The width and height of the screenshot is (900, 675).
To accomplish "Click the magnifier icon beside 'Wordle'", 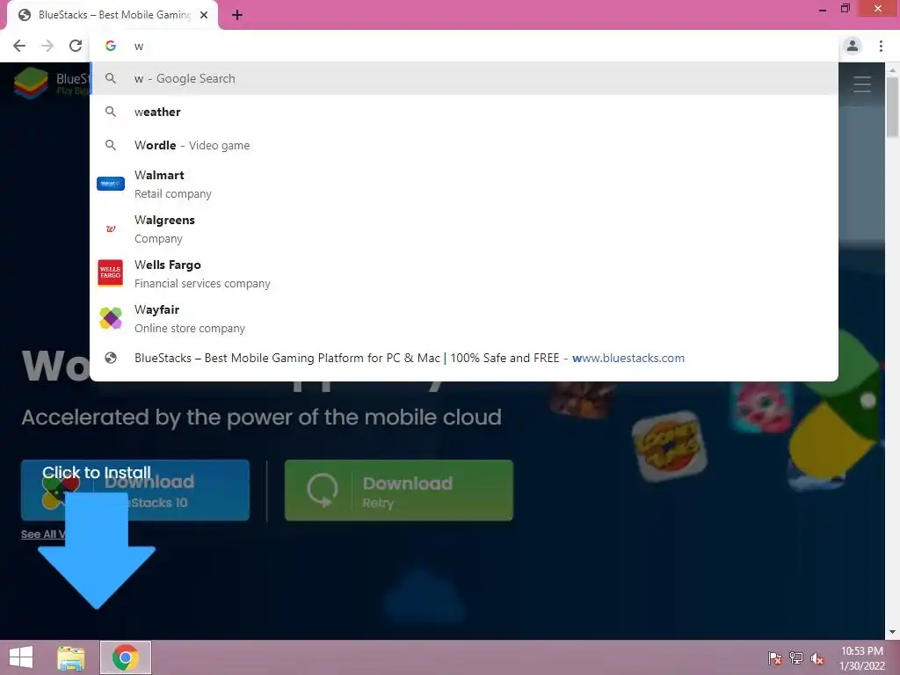I will (x=111, y=145).
